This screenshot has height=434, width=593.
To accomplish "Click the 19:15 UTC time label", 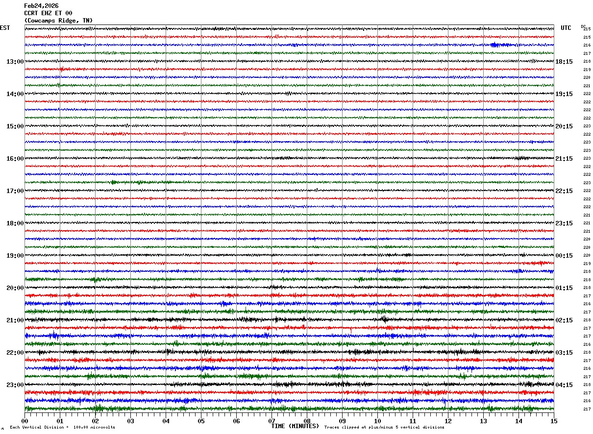I will click(564, 94).
